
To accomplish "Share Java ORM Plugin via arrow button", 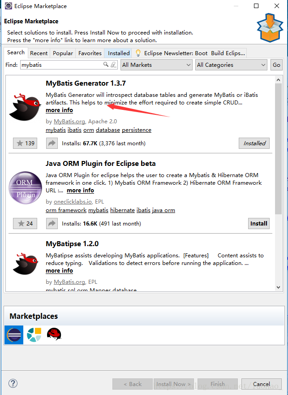I will (52, 223).
